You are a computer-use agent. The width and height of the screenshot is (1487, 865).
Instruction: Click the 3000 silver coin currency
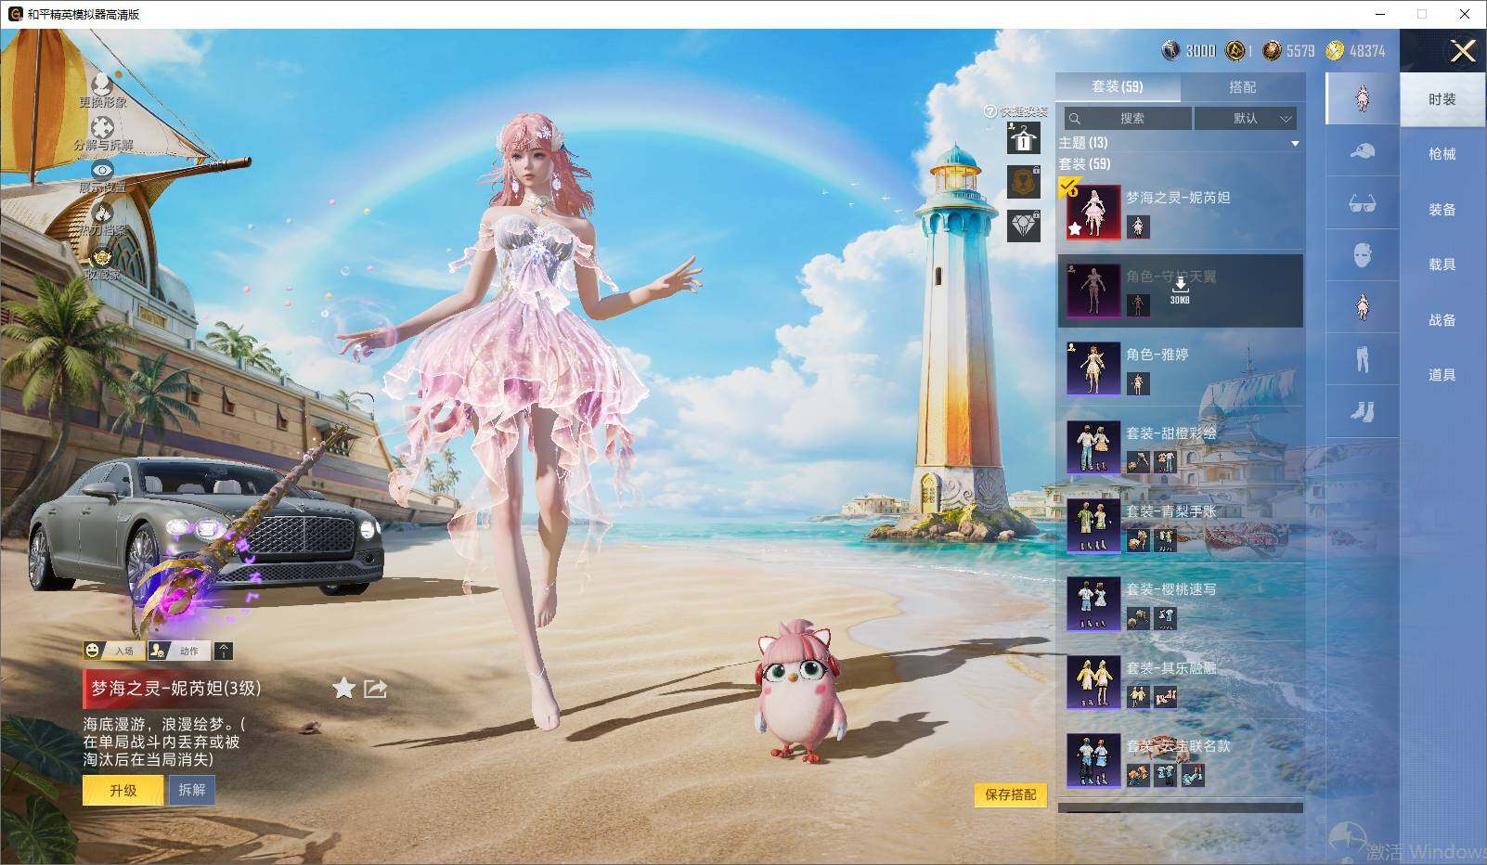point(1188,51)
